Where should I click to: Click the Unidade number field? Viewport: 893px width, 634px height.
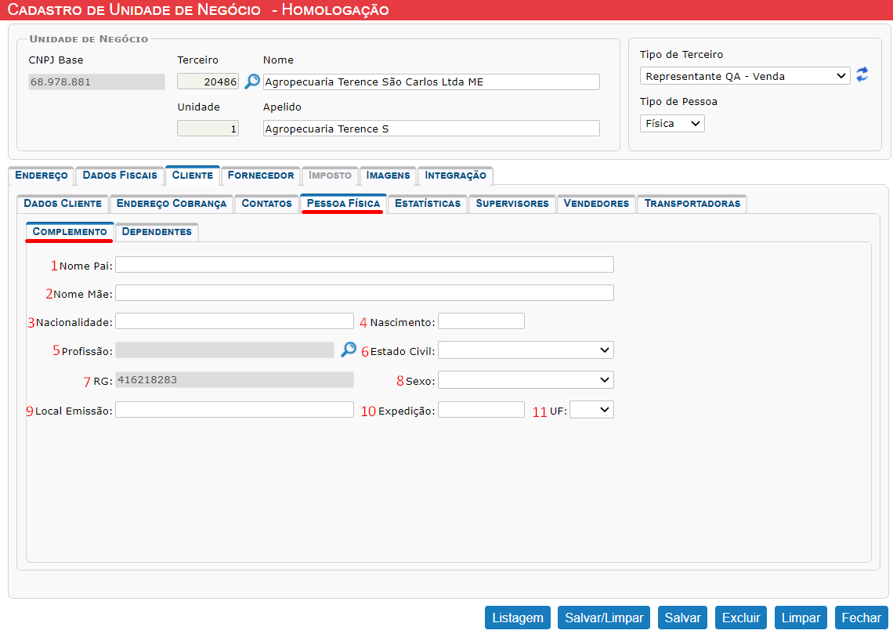point(208,129)
